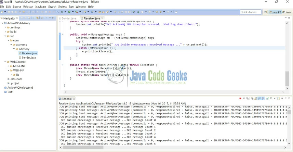Minimize the Console view
The width and height of the screenshot is (293, 152).
coord(286,98)
